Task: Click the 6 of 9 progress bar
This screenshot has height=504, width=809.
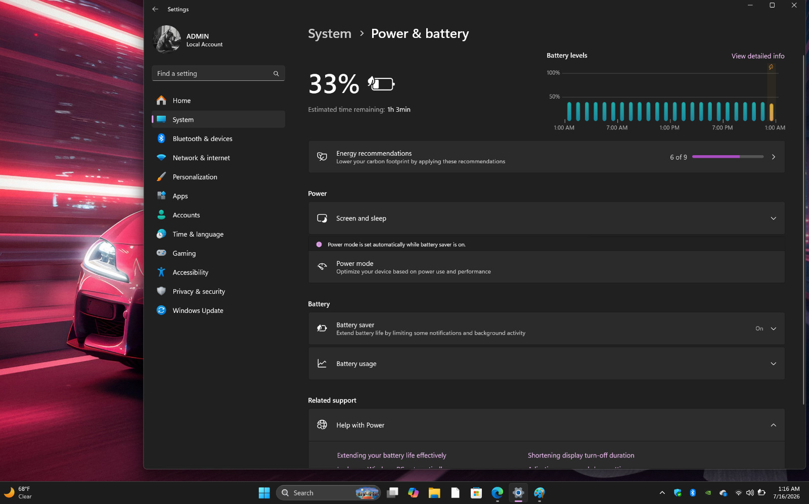Action: point(728,157)
